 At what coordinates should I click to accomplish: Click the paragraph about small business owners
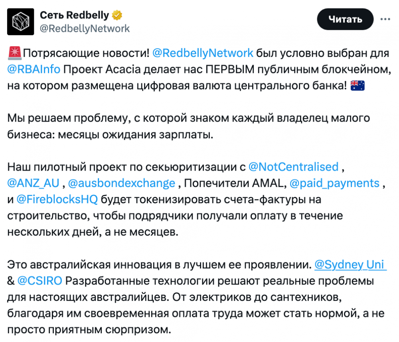[189, 126]
